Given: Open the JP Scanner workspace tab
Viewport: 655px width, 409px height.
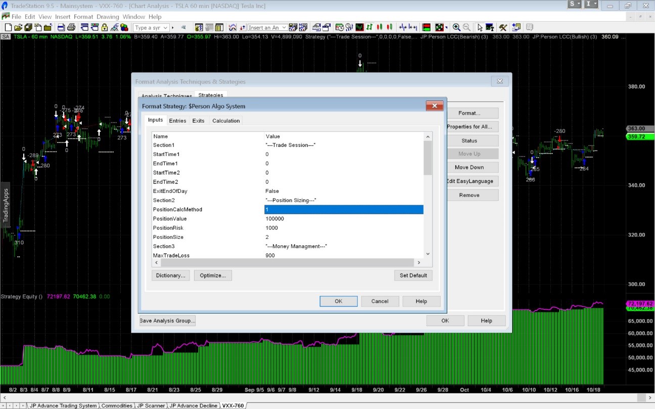Looking at the screenshot, I should [x=151, y=405].
